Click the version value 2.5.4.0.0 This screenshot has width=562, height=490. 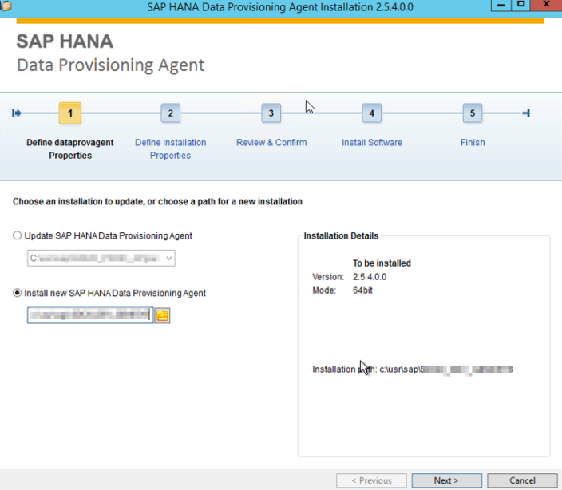[370, 277]
